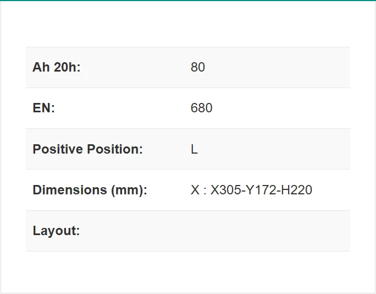Image resolution: width=376 pixels, height=294 pixels.
Task: Click "H220" in the dimensions value
Action: [x=297, y=190]
